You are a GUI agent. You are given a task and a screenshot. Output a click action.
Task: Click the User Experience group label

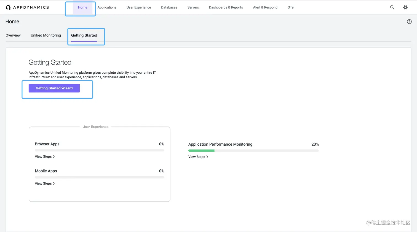pyautogui.click(x=95, y=127)
